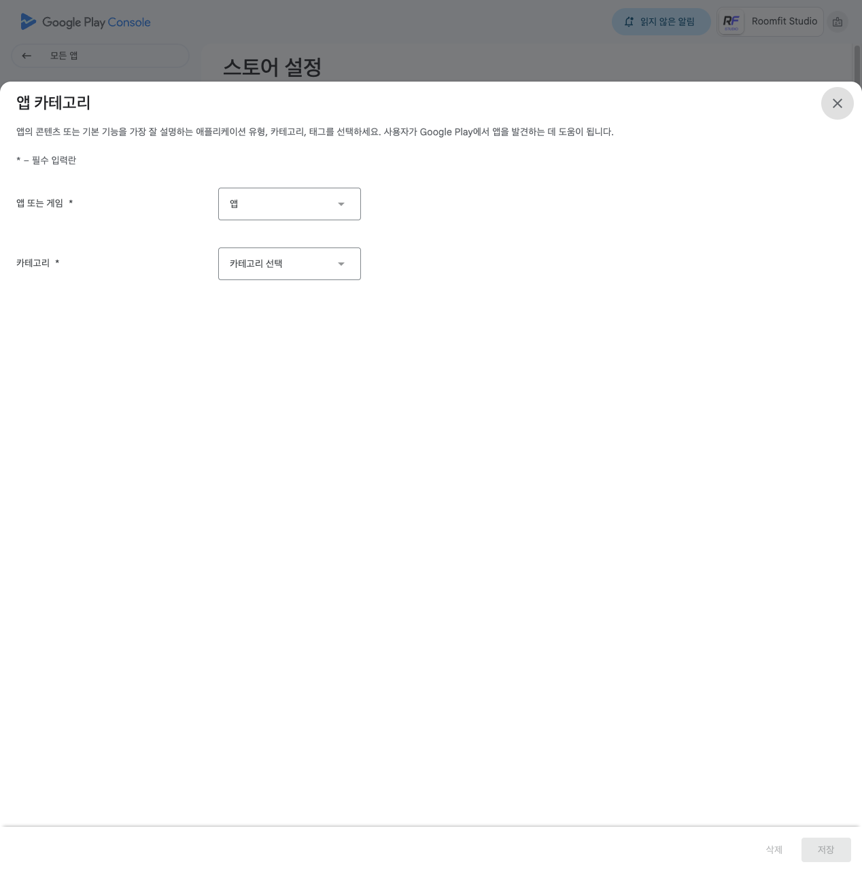Click the RF Studio developer logo

[731, 22]
